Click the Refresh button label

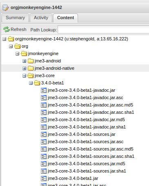coord(18,29)
